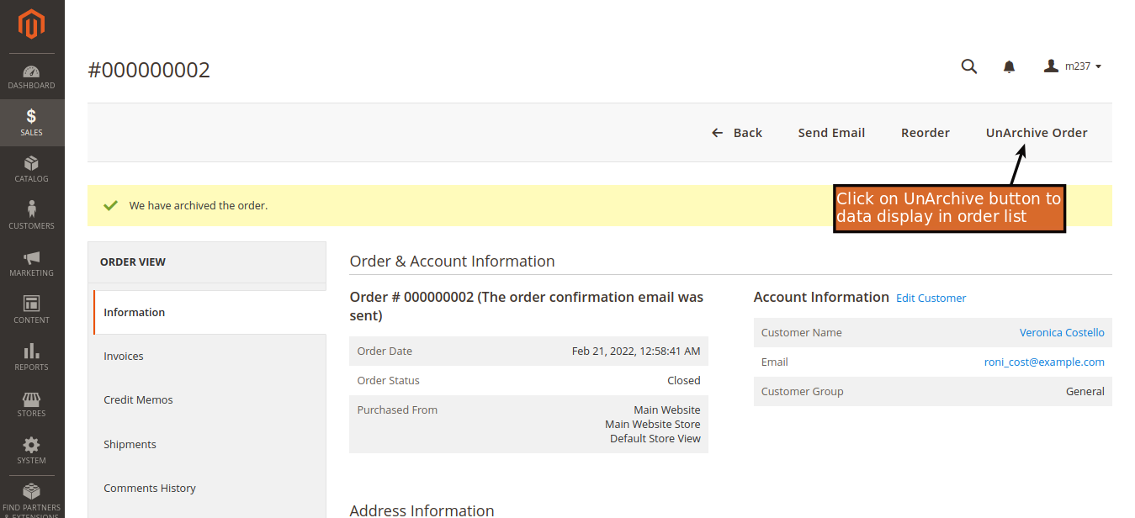
Task: Open the Catalog sidebar icon
Action: pos(31,169)
